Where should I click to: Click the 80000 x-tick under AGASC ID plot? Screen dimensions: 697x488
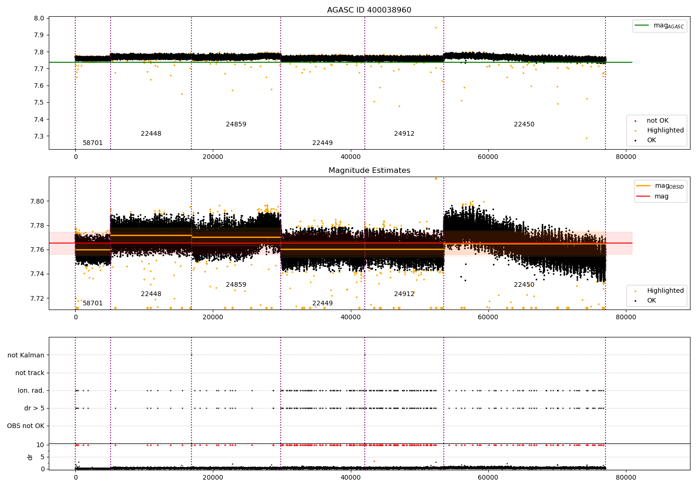pos(626,157)
